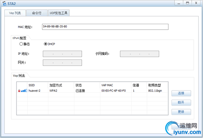The image size is (203, 138).
Task: Click the SSID column header
Action: pyautogui.click(x=37, y=85)
